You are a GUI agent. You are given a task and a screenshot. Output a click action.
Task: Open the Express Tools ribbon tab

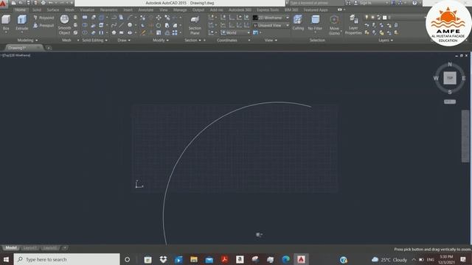268,10
